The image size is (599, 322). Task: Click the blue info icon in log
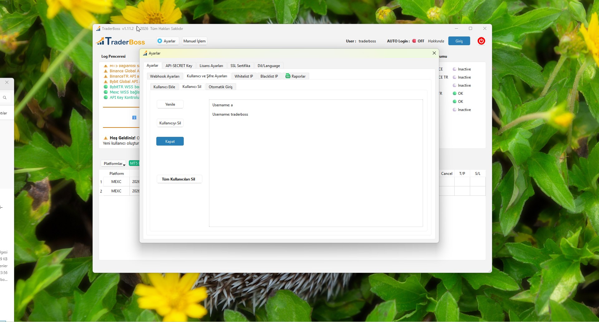(134, 118)
